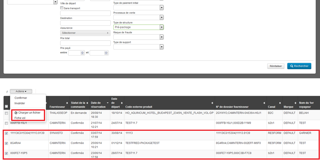Choose Confirmer in the Actions menu

(21, 98)
